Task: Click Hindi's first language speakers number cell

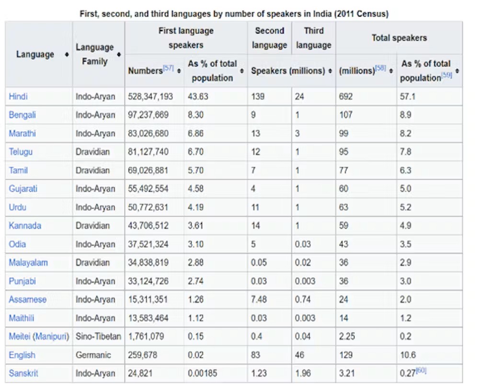Action: 150,97
